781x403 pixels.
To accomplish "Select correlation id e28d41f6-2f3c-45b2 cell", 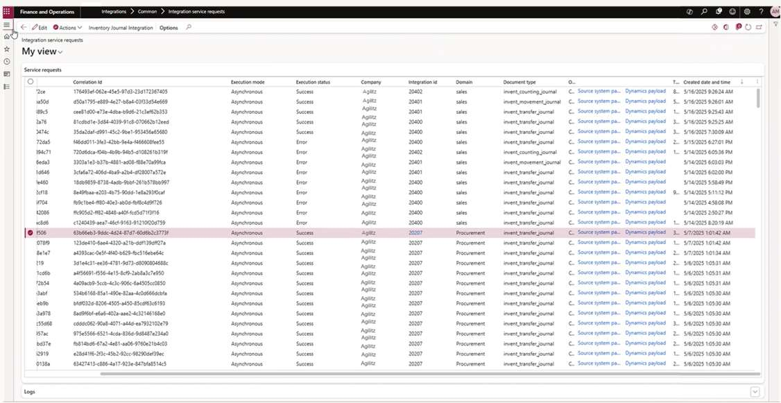I will click(119, 354).
